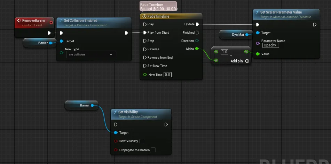The image size is (331, 164).
Task: Click the 1.0 value field on subtract node
Action: [x=224, y=52]
